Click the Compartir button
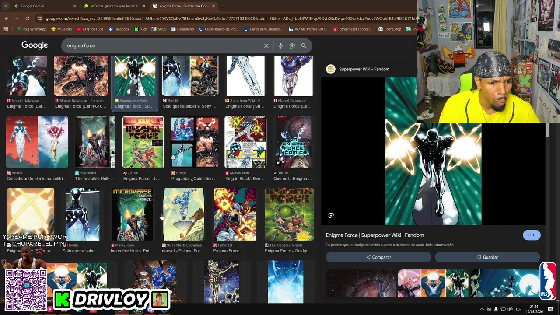This screenshot has height=315, width=560. click(x=378, y=257)
